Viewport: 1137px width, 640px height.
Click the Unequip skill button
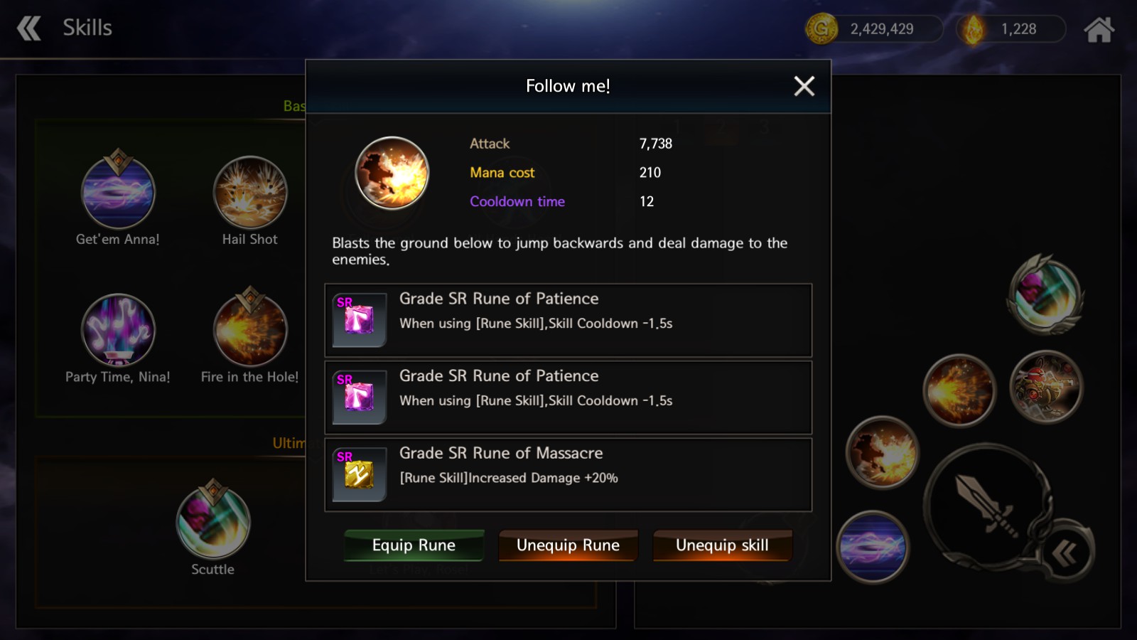722,545
